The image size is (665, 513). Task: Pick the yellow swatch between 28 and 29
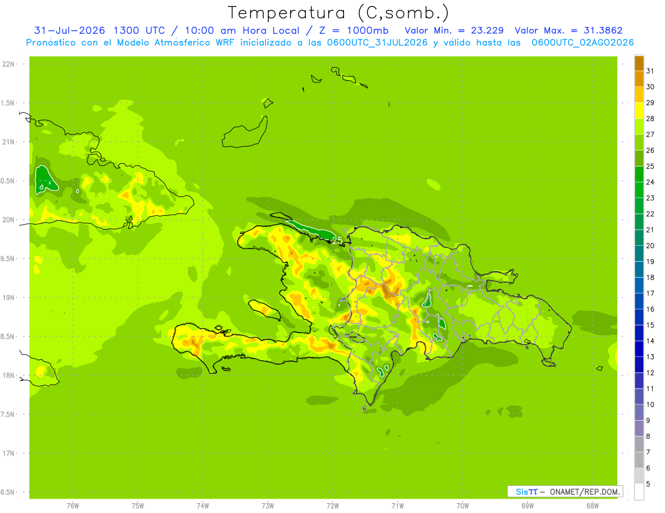[x=639, y=111]
